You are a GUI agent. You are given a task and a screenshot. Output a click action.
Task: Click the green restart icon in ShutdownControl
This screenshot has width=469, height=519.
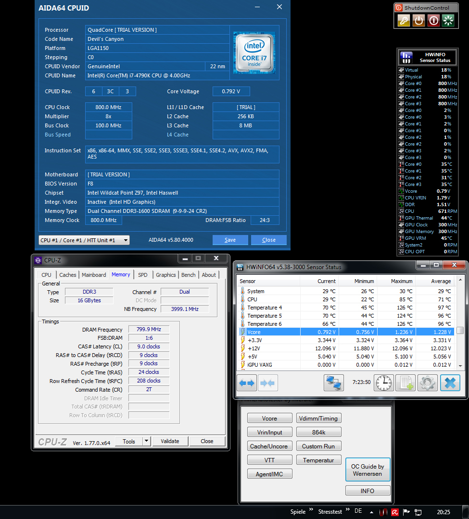448,21
